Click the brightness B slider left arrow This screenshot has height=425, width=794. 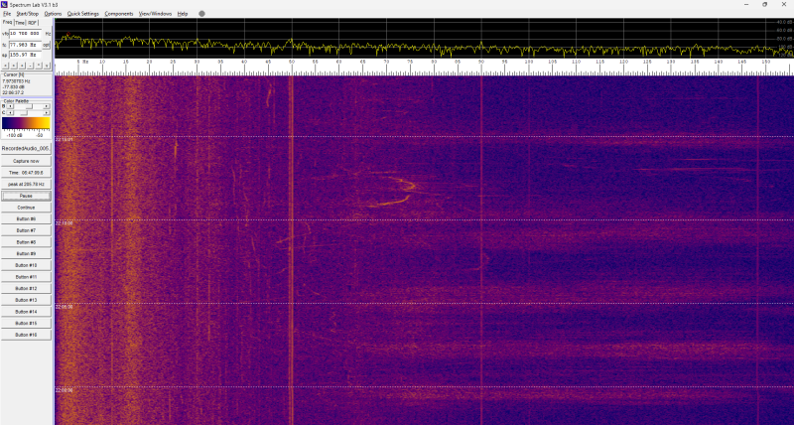tap(10, 106)
